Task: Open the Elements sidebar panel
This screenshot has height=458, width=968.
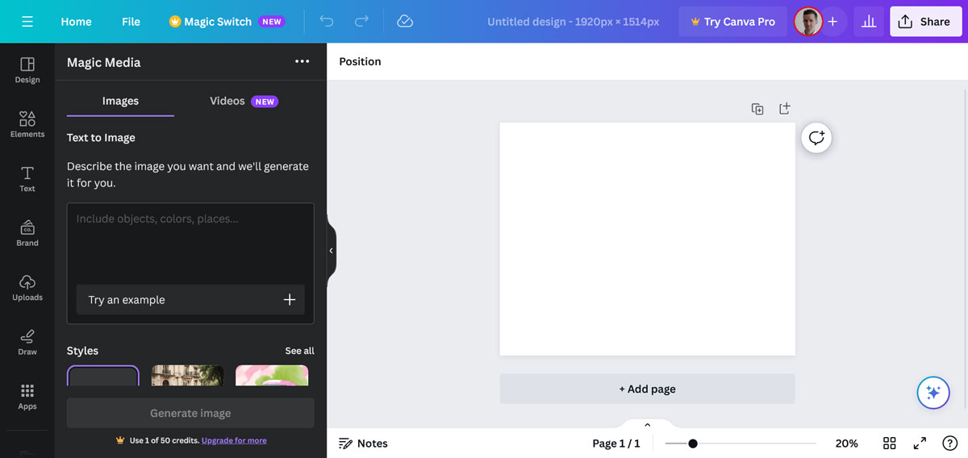Action: pos(27,124)
